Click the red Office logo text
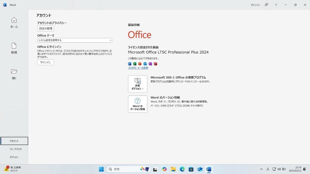Image resolution: width=310 pixels, height=174 pixels. click(139, 35)
